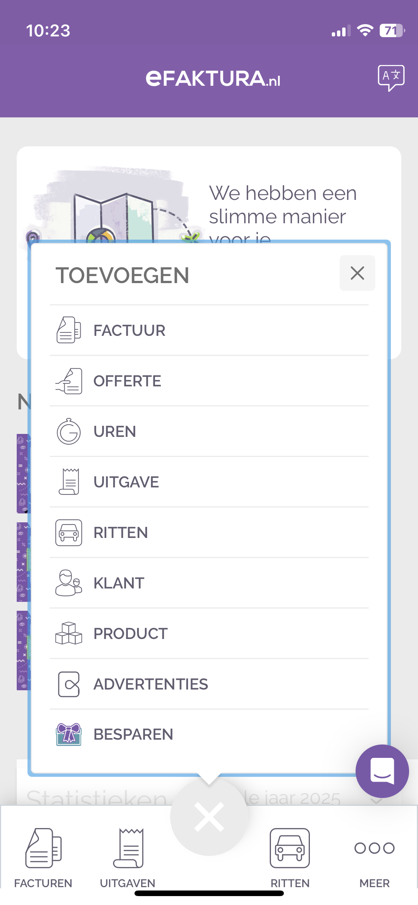Open the language translation icon
Viewport: 418px width, 905px height.
[x=391, y=78]
